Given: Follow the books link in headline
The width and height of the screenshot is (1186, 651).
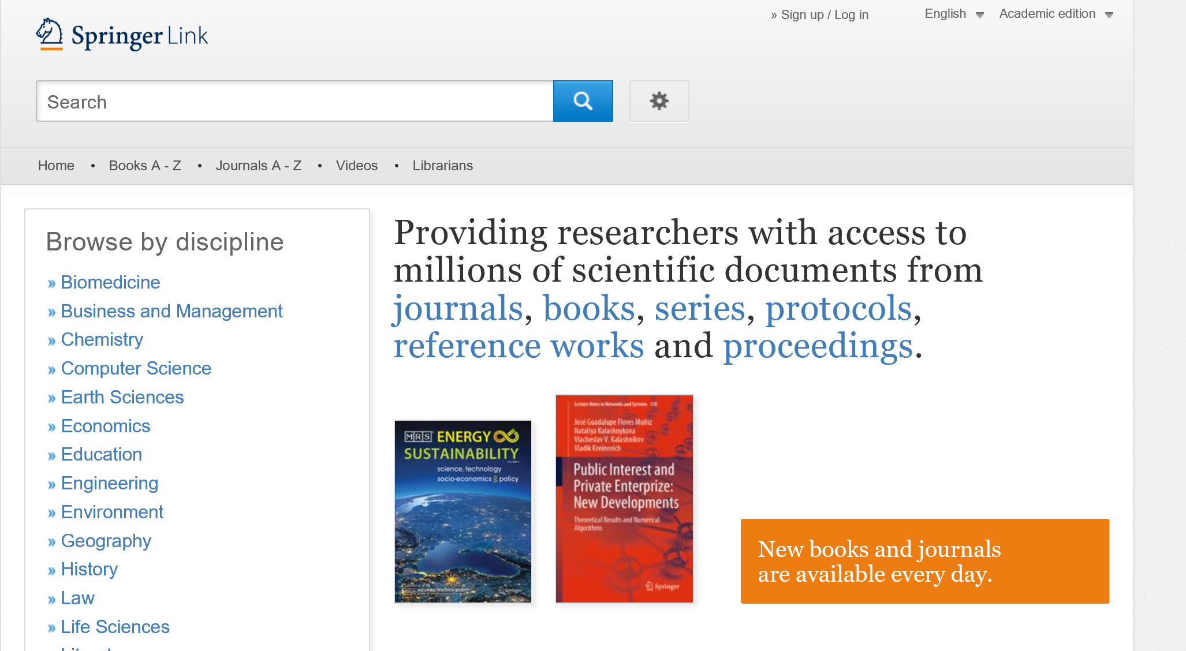Looking at the screenshot, I should [589, 308].
